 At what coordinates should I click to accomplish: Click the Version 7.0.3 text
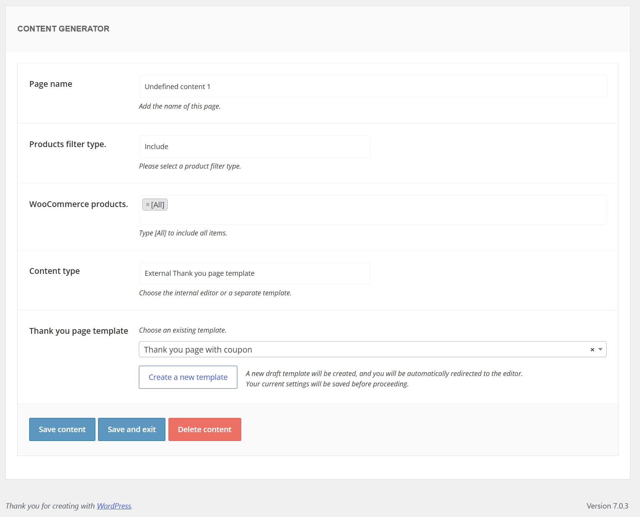click(607, 506)
